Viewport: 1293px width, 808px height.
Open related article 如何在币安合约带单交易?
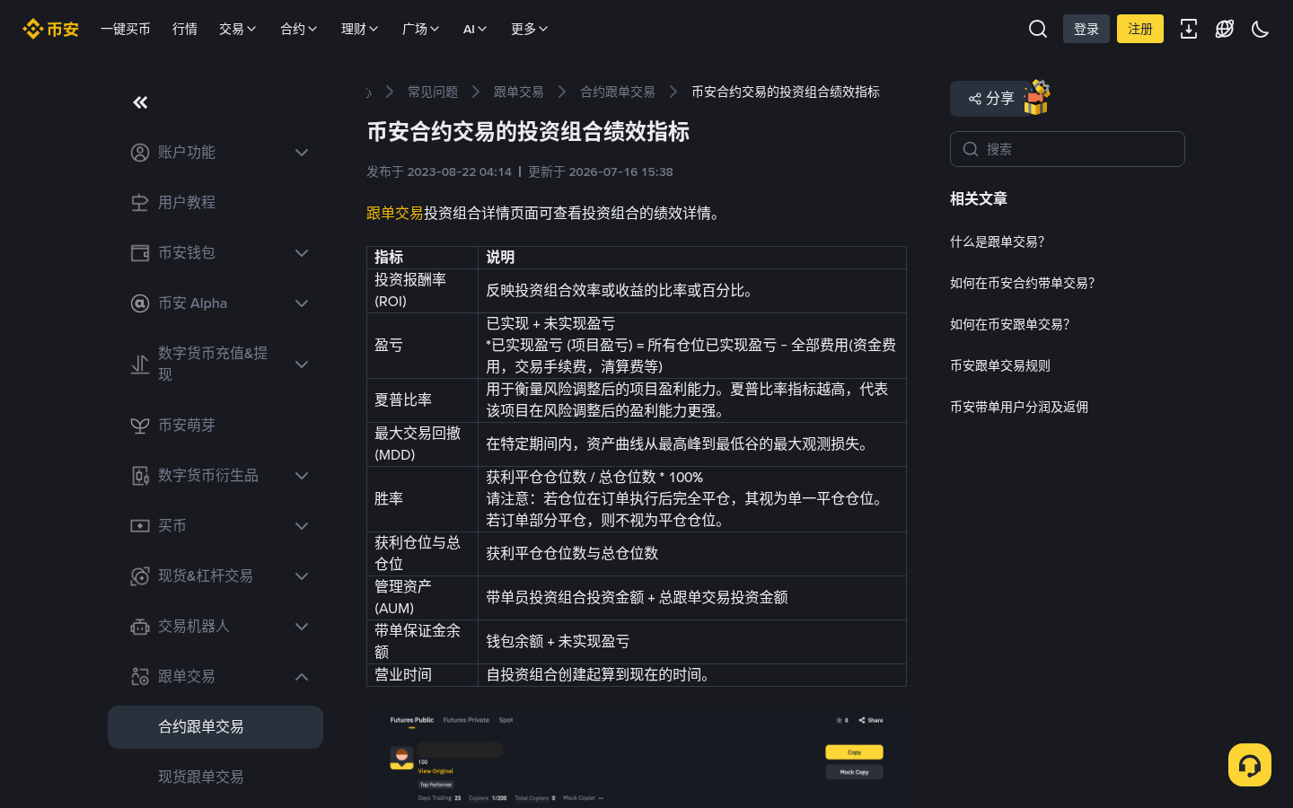[x=1023, y=283]
